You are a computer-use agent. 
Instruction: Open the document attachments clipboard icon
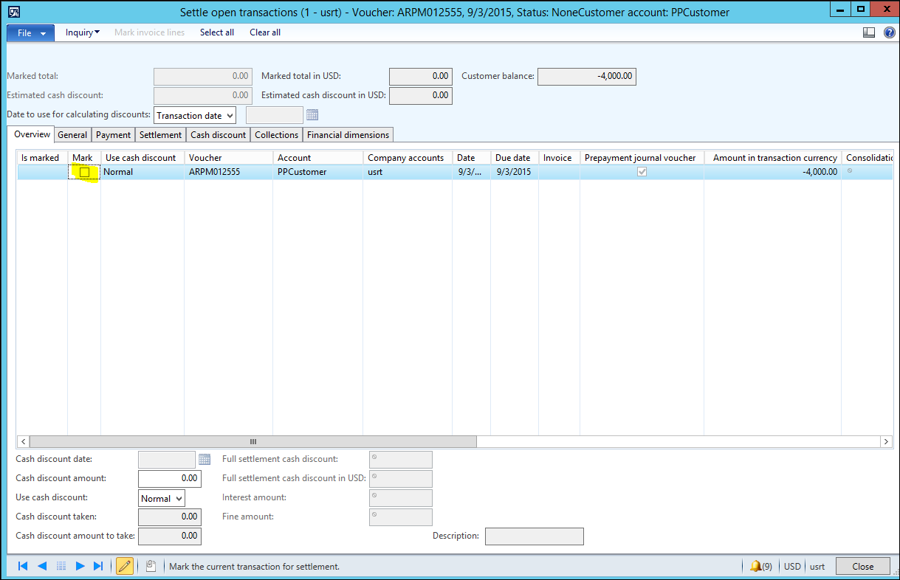coord(151,566)
